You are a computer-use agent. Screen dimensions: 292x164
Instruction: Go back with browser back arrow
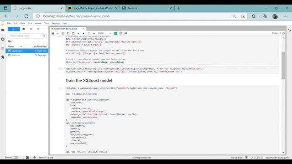click(6, 16)
